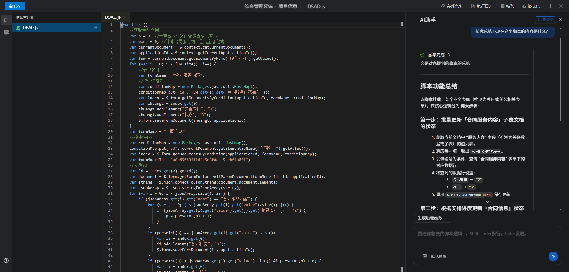Click the 保存 save button
The height and width of the screenshot is (272, 569).
pos(15,6)
